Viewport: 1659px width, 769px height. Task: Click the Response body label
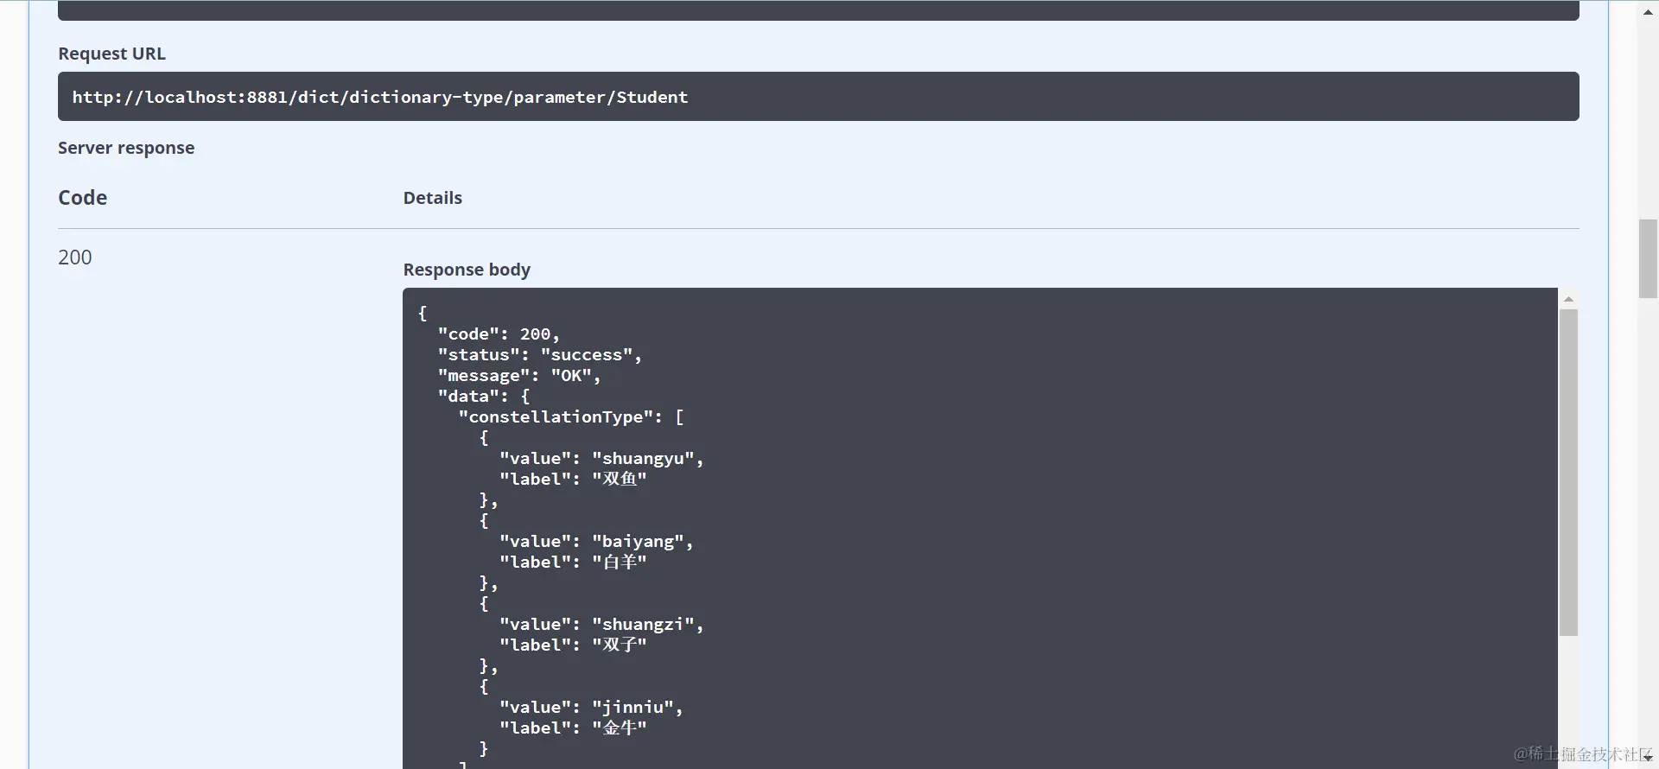point(467,270)
